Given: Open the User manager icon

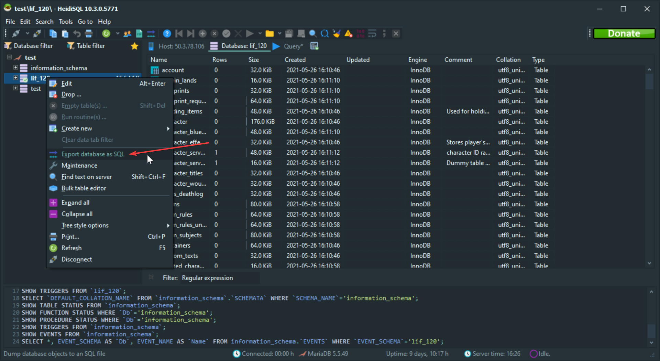Looking at the screenshot, I should tap(127, 33).
